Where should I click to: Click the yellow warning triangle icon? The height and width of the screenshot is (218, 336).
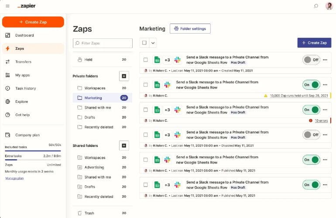(x=266, y=96)
